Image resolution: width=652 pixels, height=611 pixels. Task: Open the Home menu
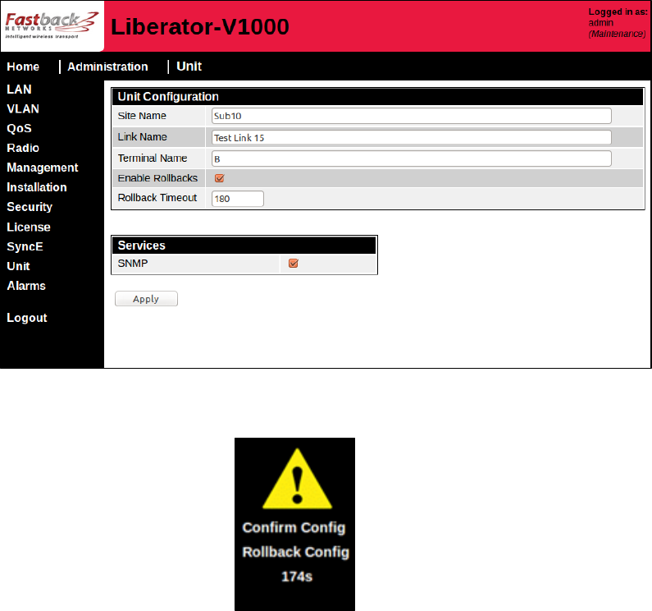pyautogui.click(x=23, y=67)
